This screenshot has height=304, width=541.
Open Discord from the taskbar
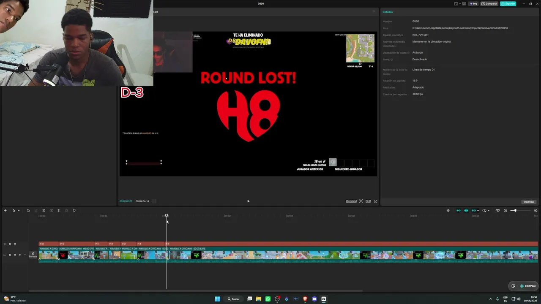point(314,299)
